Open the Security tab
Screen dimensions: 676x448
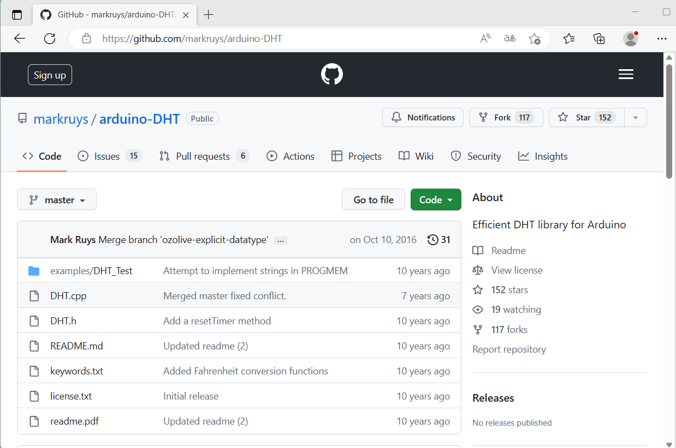[476, 156]
